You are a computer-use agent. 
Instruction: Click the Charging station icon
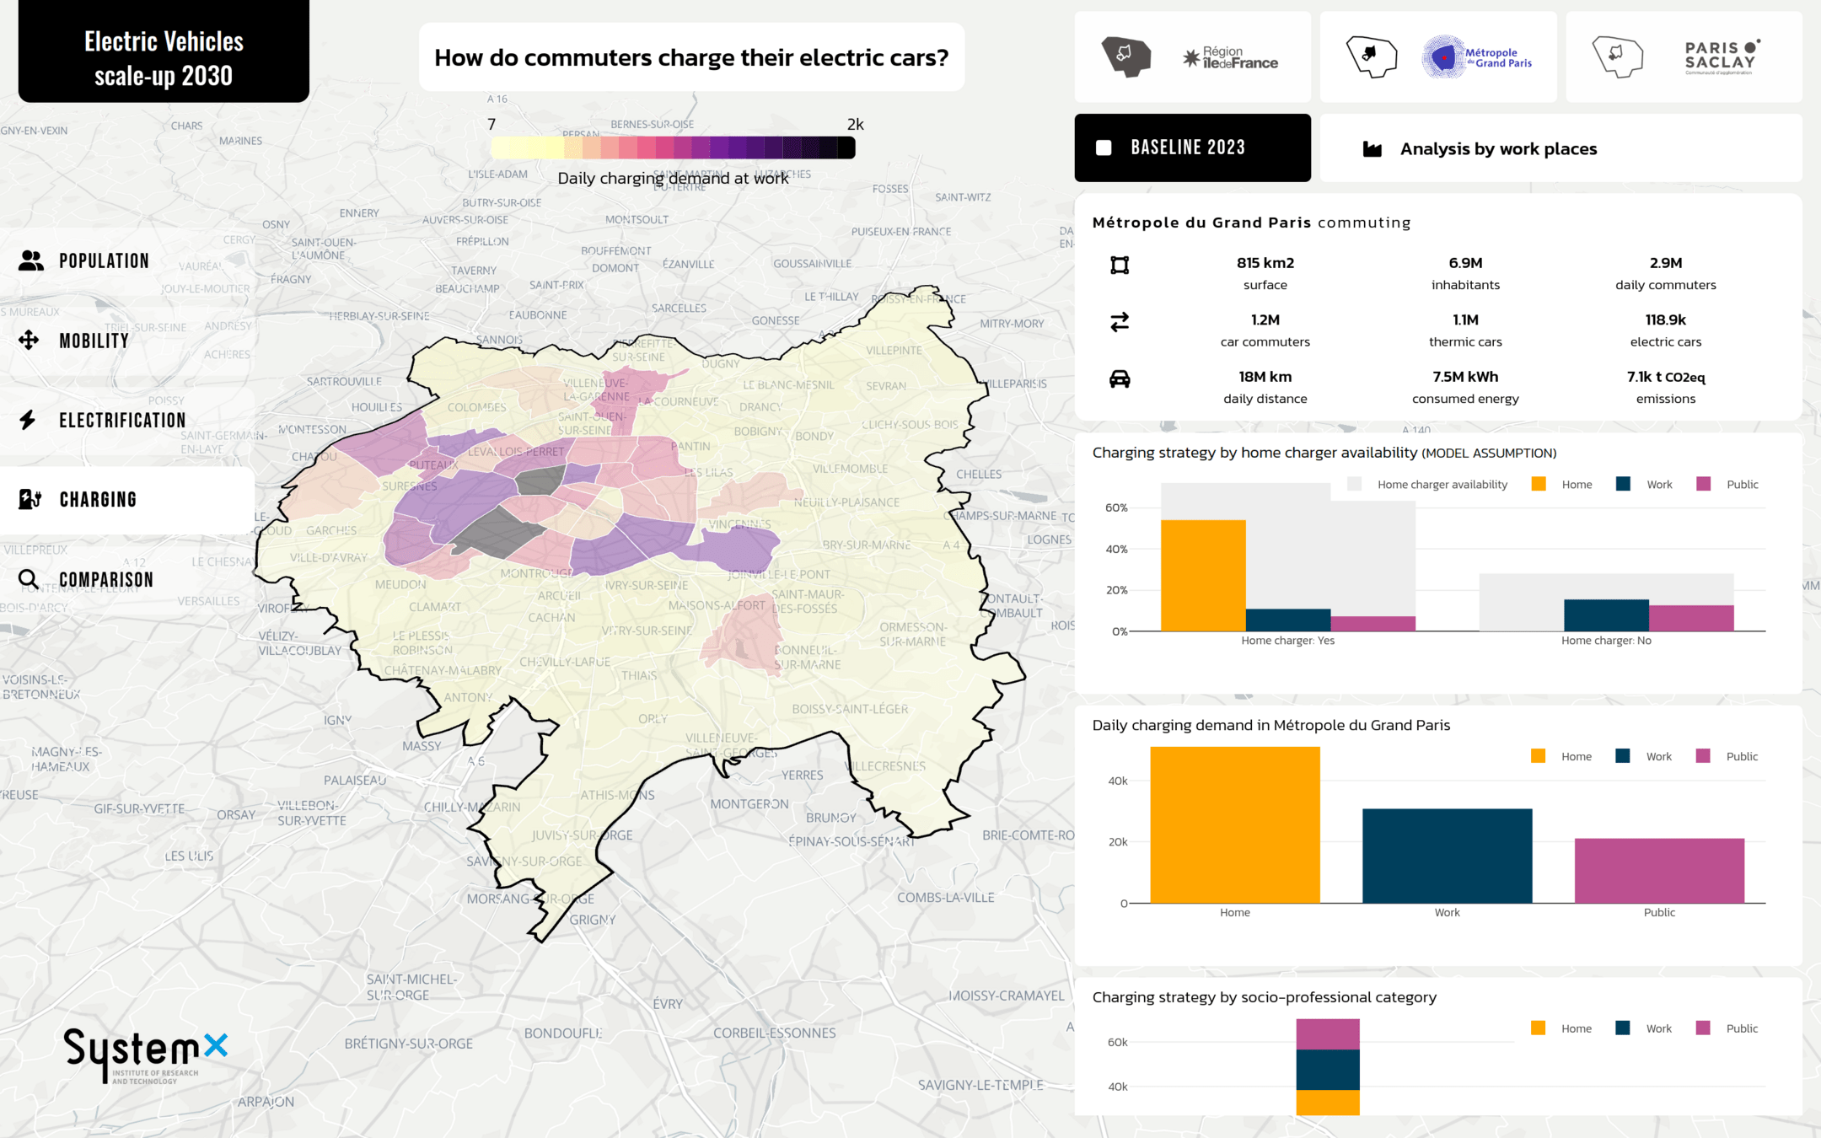(30, 499)
